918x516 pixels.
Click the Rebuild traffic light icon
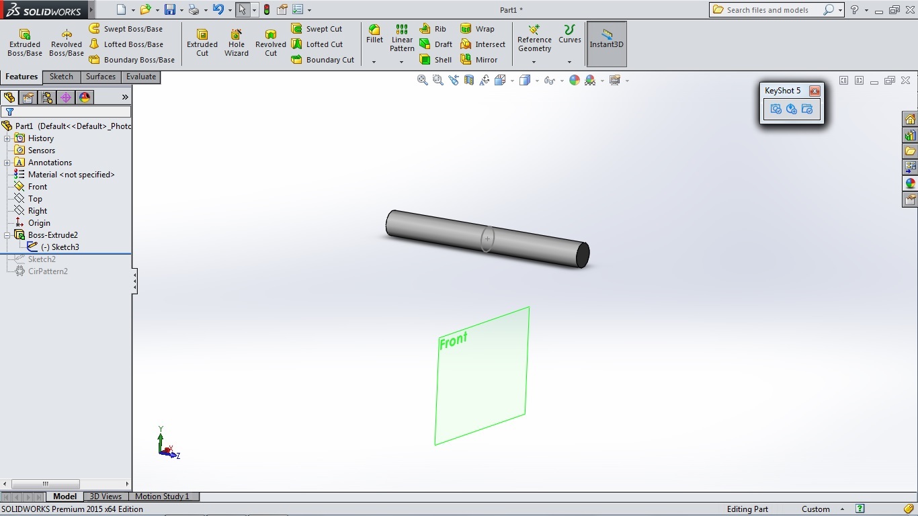pos(267,9)
